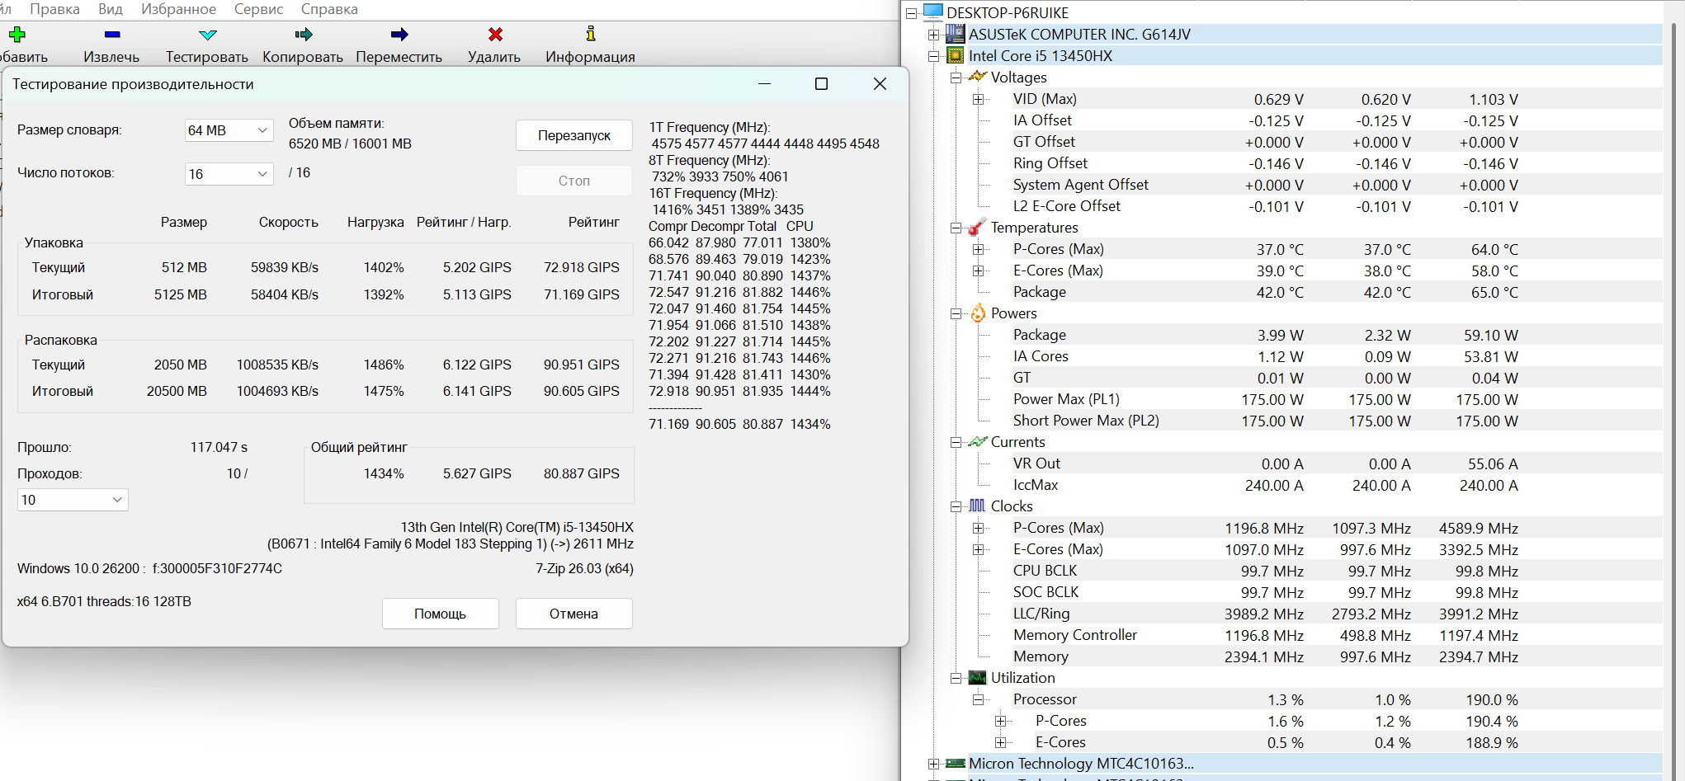Open the Правка menu

[54, 9]
